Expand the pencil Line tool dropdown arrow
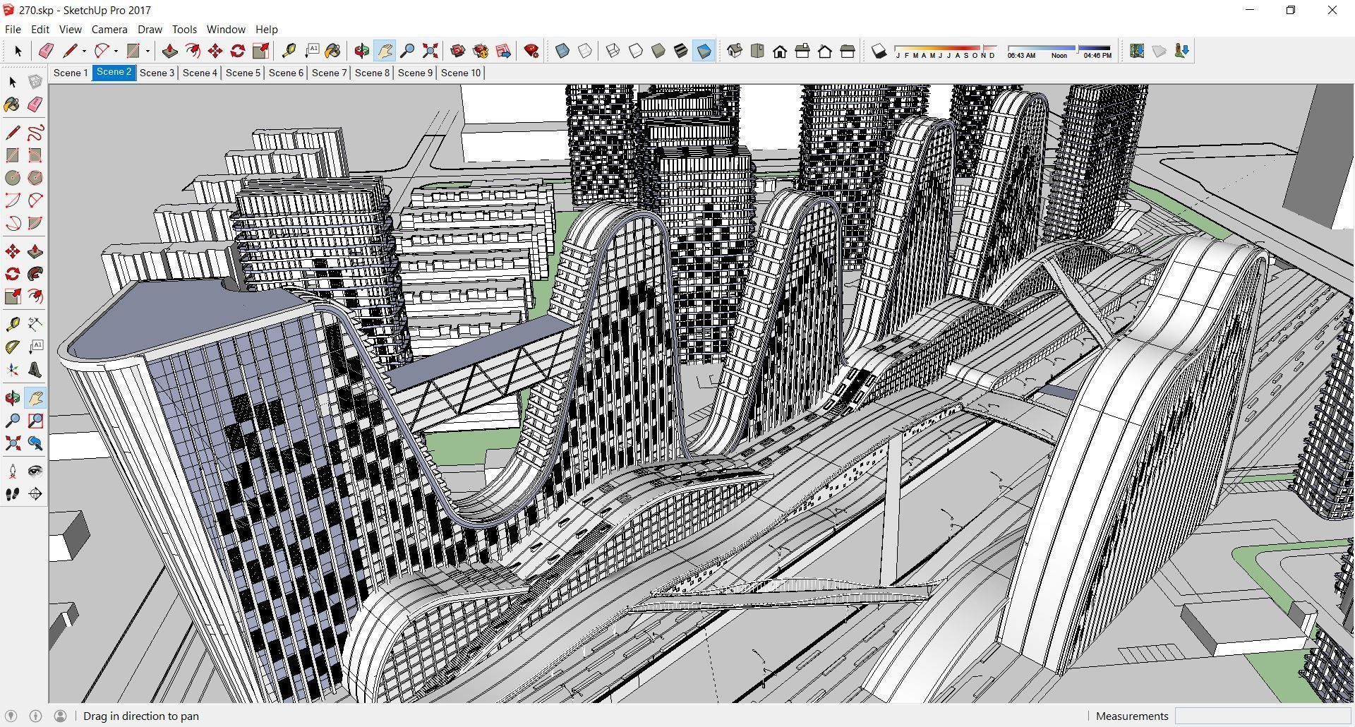Screen dimensions: 1355x727 coord(84,51)
